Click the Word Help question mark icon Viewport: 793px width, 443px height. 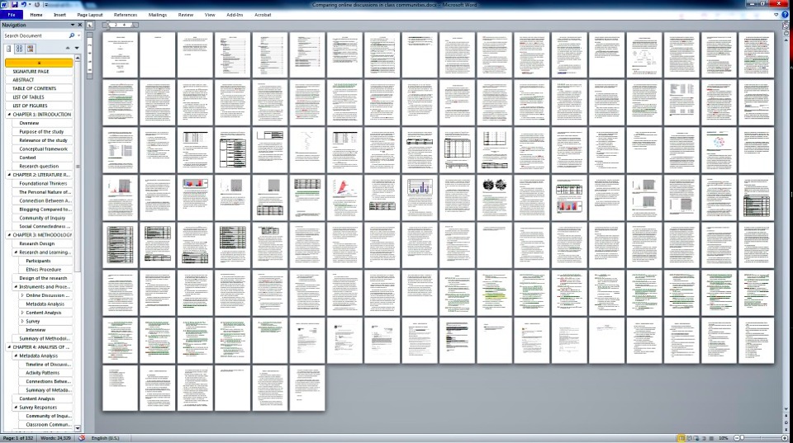pyautogui.click(x=785, y=15)
